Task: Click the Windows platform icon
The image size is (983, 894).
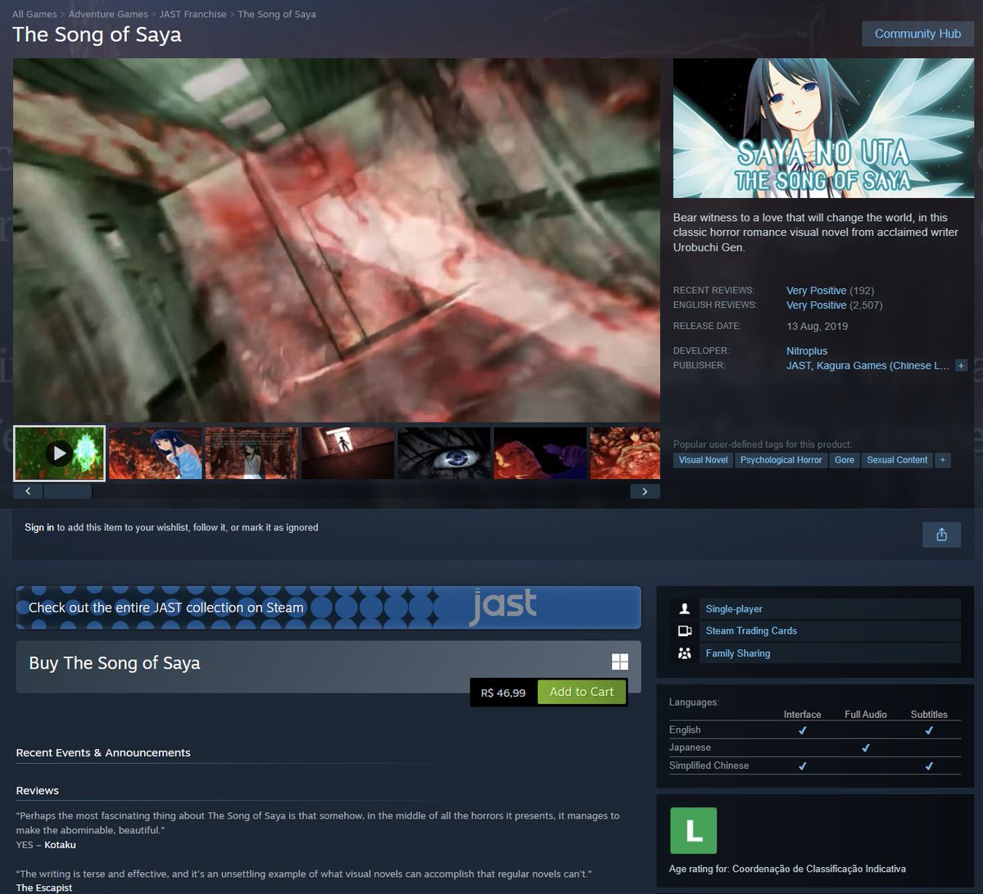Action: click(x=619, y=662)
